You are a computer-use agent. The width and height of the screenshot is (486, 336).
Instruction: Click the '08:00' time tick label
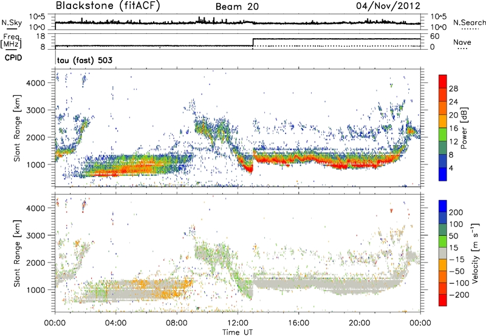tap(177, 323)
